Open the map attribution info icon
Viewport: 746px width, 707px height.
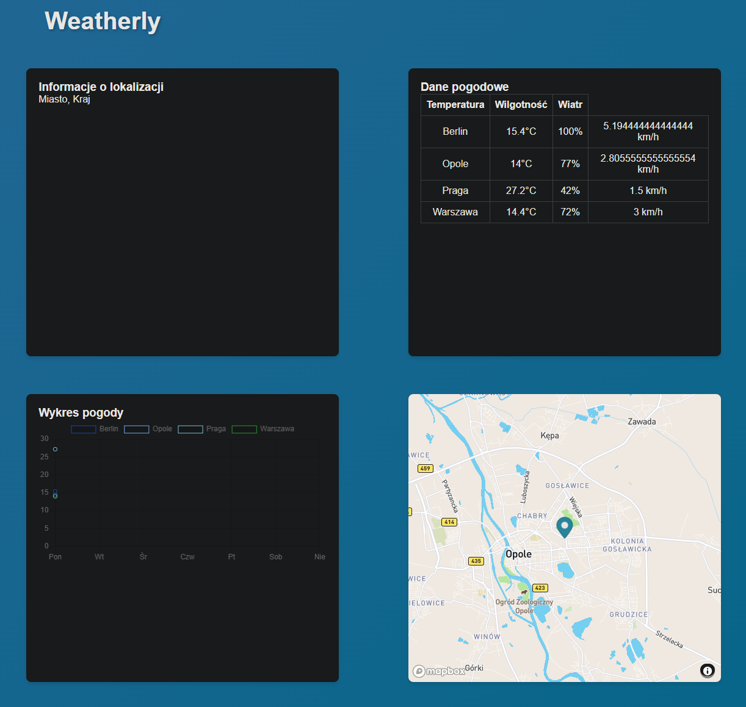point(708,670)
